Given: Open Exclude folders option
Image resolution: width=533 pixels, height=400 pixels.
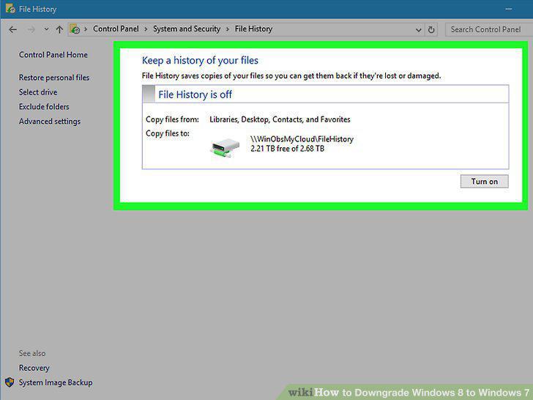Looking at the screenshot, I should coord(44,107).
